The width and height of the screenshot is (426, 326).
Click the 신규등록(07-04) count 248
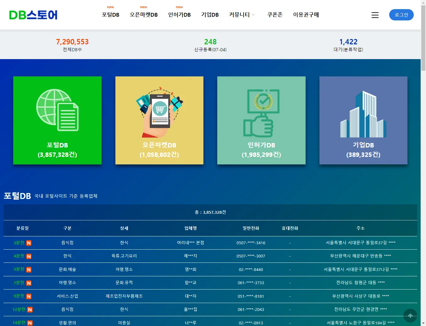tap(210, 41)
